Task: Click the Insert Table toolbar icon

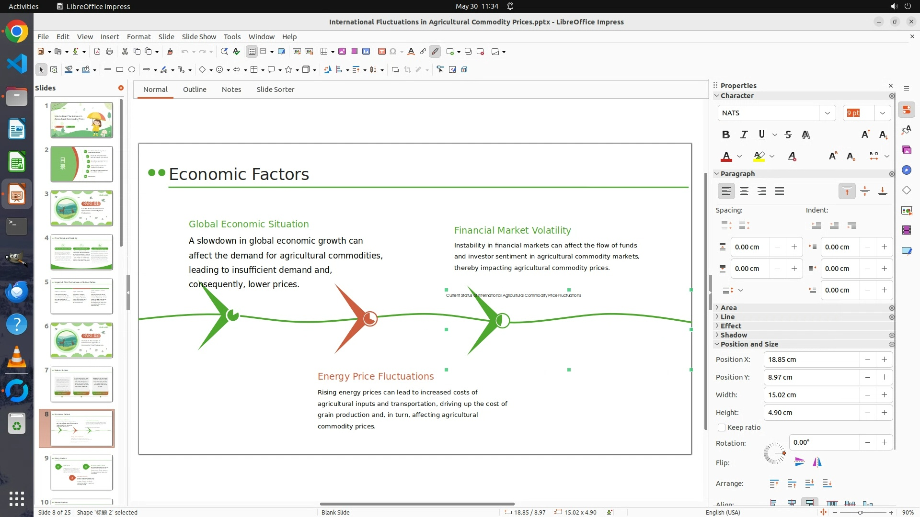Action: 324,52
